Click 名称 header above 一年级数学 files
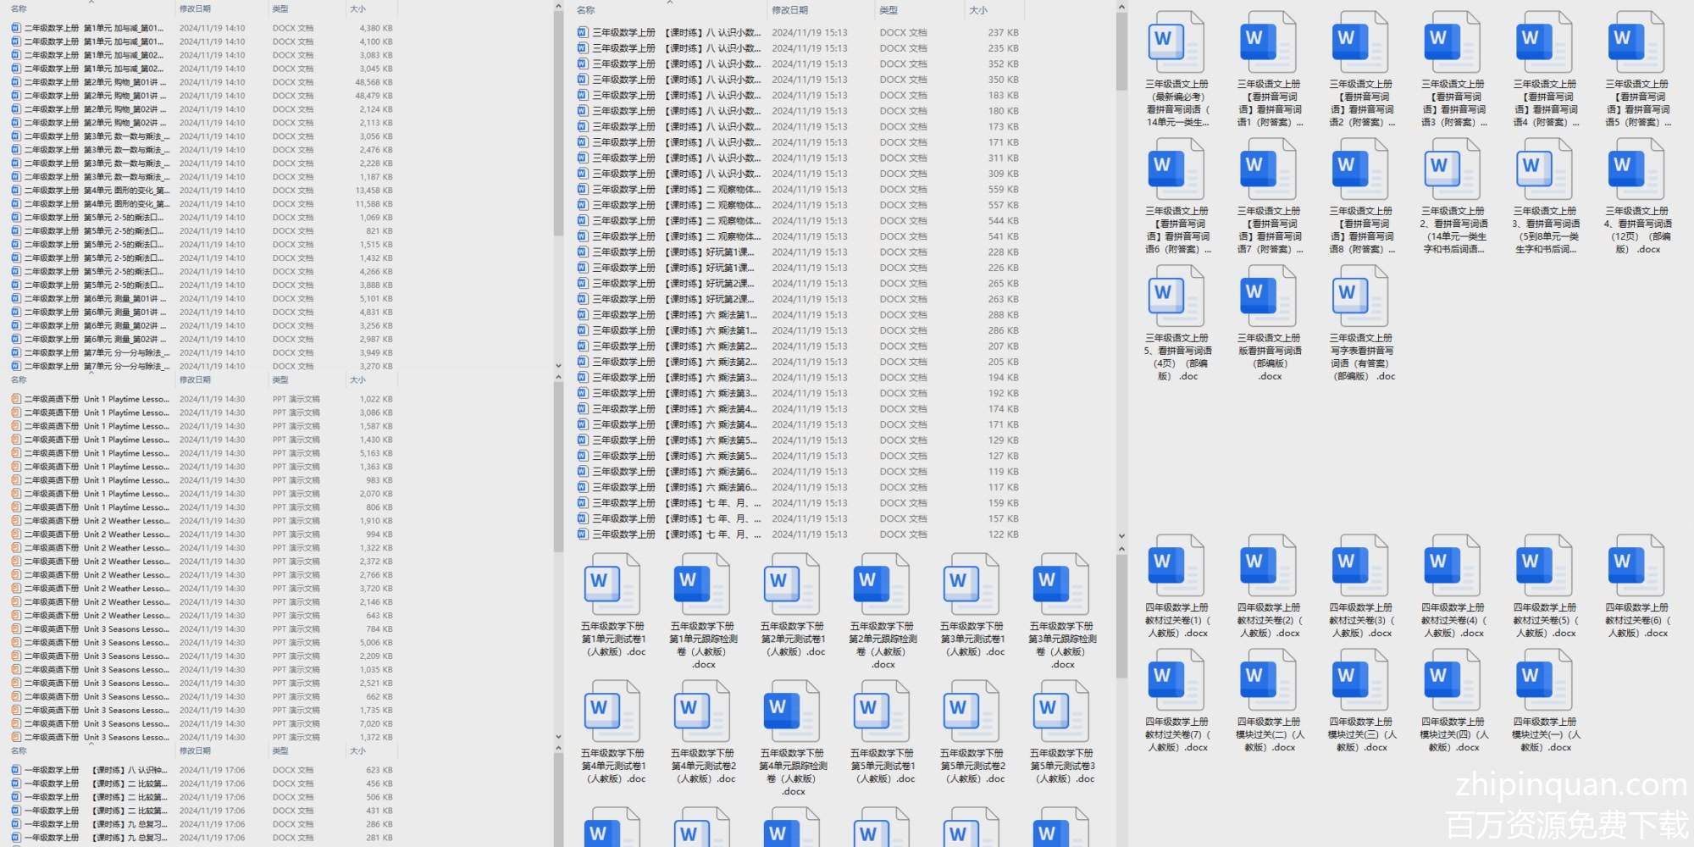The image size is (1694, 847). coord(19,750)
